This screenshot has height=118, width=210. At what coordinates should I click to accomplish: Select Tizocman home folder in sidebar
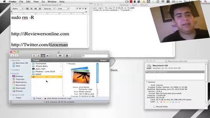[18, 79]
